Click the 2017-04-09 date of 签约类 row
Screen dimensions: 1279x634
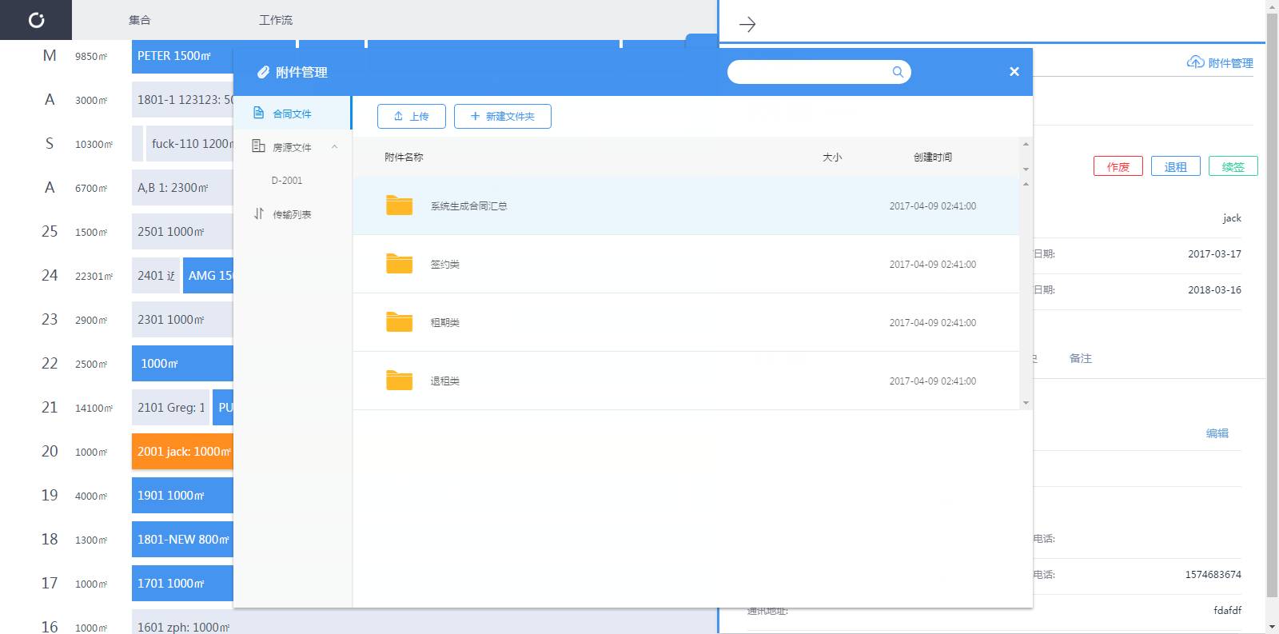tap(933, 265)
